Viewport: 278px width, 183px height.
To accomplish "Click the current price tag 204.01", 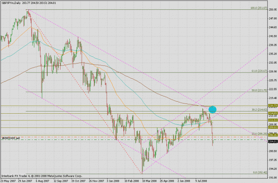I will 273,142.
